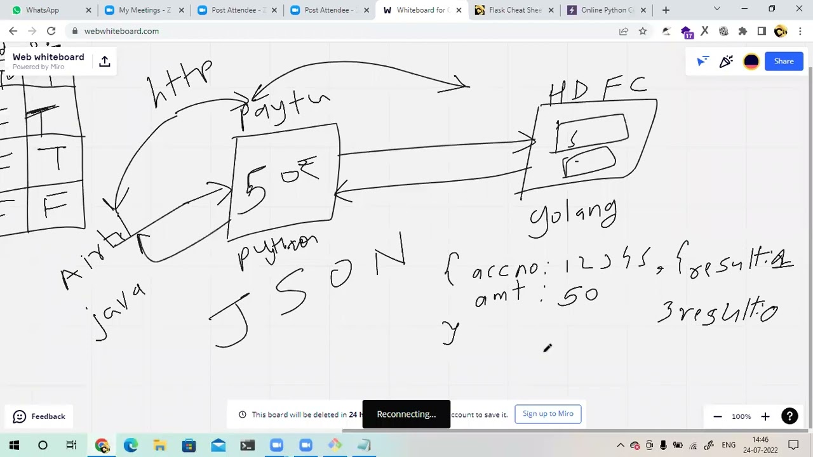
Task: Show hidden system tray icons
Action: pyautogui.click(x=621, y=446)
